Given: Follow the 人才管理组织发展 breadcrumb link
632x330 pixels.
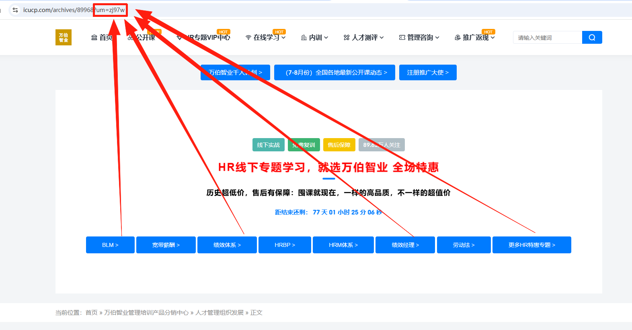Looking at the screenshot, I should [x=220, y=313].
